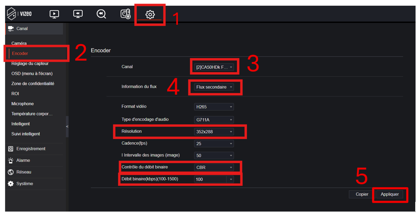The width and height of the screenshot is (417, 213).
Task: Expand the Résolution dropdown
Action: pyautogui.click(x=214, y=132)
